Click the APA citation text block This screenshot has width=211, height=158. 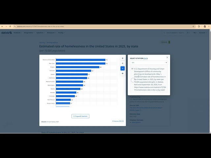(x=149, y=79)
